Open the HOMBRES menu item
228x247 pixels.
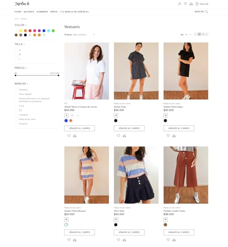[42, 12]
